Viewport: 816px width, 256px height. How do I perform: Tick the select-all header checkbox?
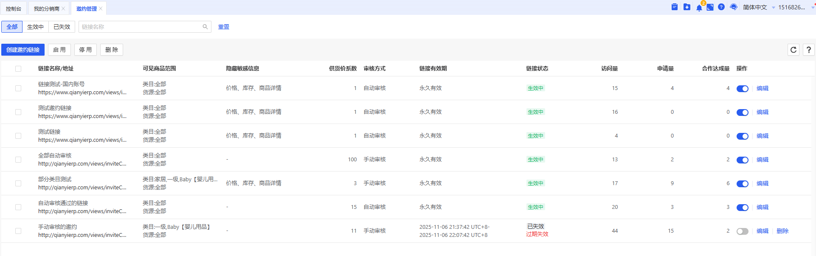(x=18, y=69)
